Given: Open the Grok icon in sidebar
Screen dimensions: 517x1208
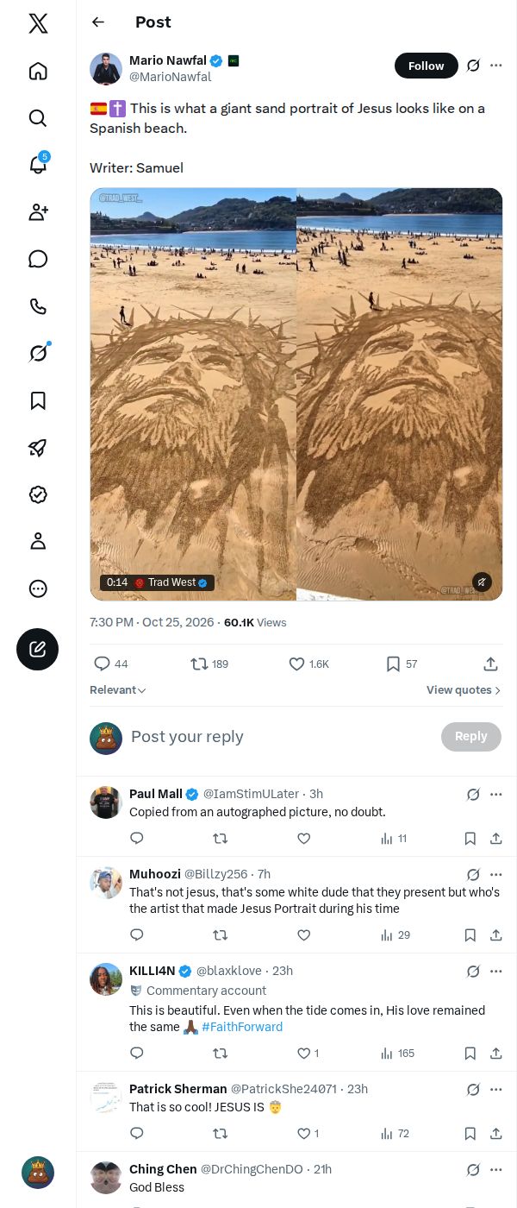Looking at the screenshot, I should tap(38, 353).
